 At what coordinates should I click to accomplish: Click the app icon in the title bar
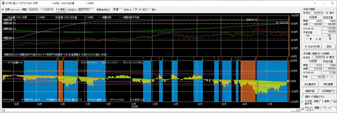(x=3, y=3)
